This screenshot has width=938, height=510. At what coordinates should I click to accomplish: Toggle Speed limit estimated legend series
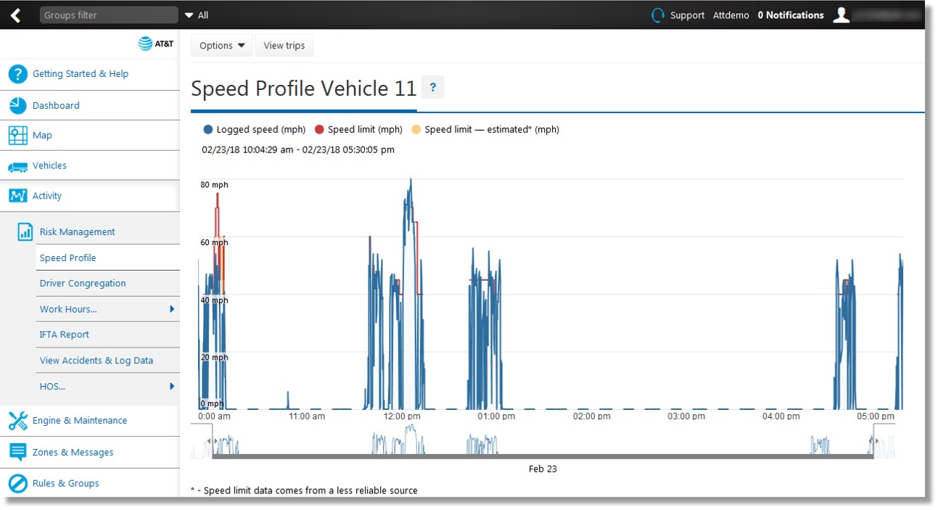point(485,130)
